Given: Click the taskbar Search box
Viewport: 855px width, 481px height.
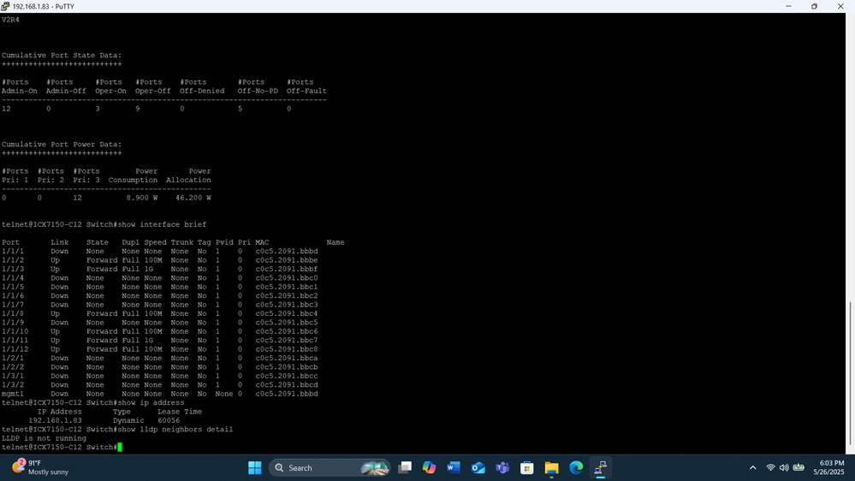Looking at the screenshot, I should (x=330, y=468).
